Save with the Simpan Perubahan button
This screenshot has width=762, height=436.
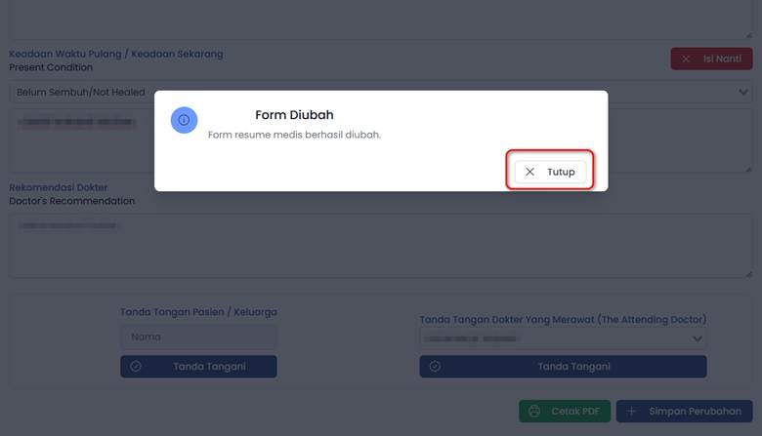[684, 412]
